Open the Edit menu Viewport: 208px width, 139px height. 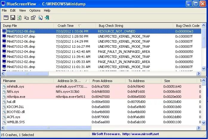point(13,10)
